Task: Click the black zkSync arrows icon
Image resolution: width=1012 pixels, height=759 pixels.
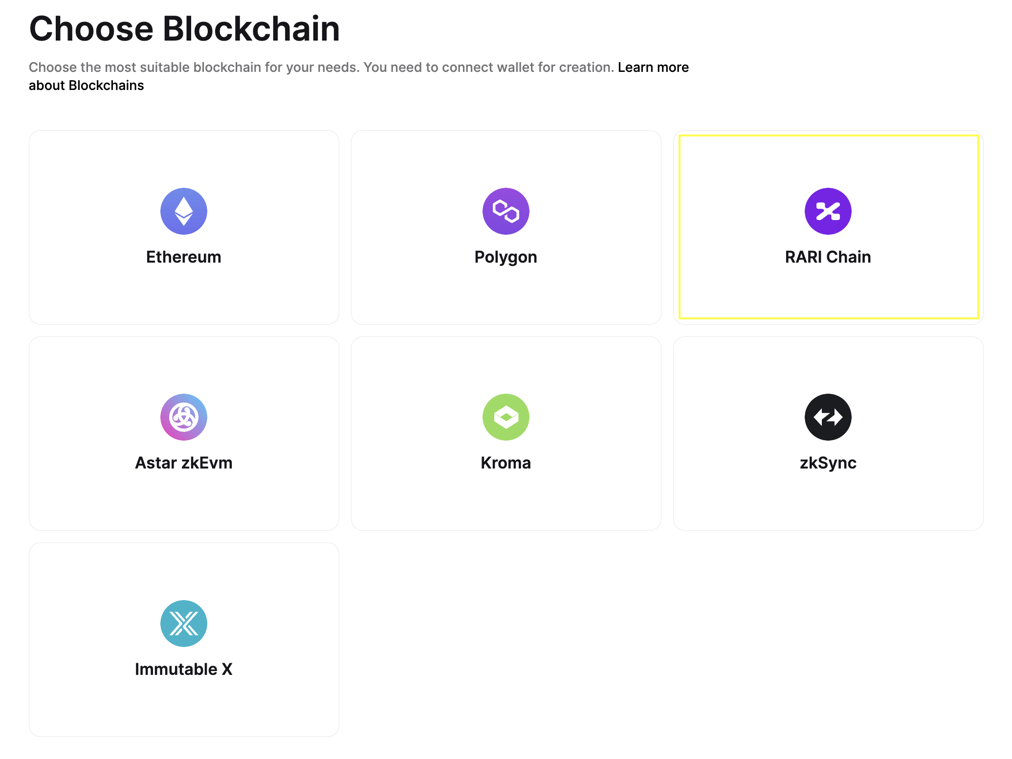Action: [828, 417]
